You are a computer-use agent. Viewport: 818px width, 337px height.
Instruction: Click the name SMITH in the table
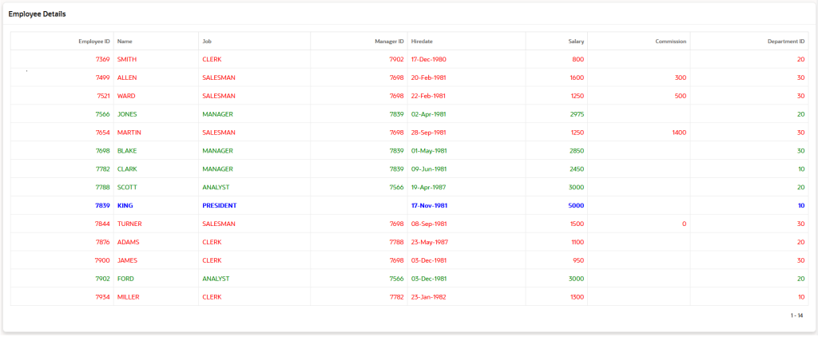pyautogui.click(x=127, y=59)
